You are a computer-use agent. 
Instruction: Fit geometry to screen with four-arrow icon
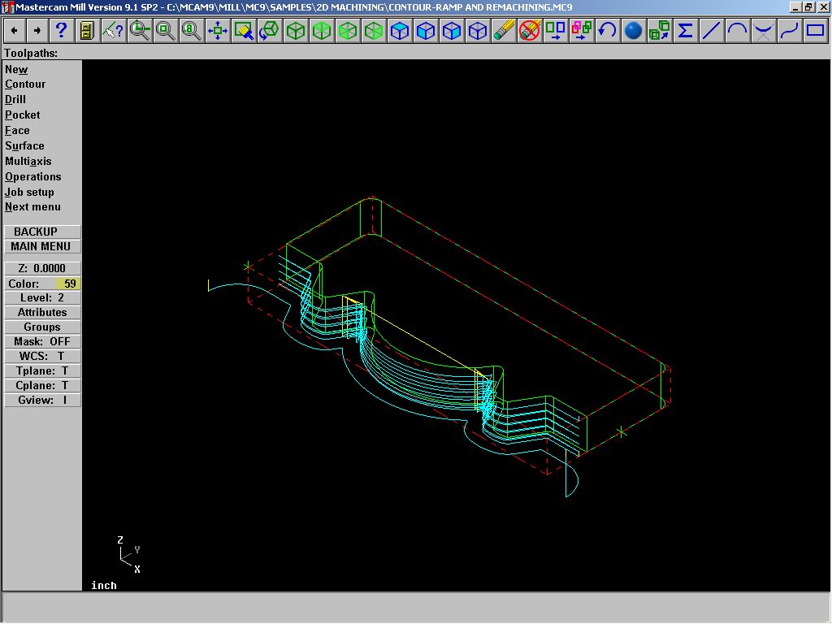(x=217, y=31)
